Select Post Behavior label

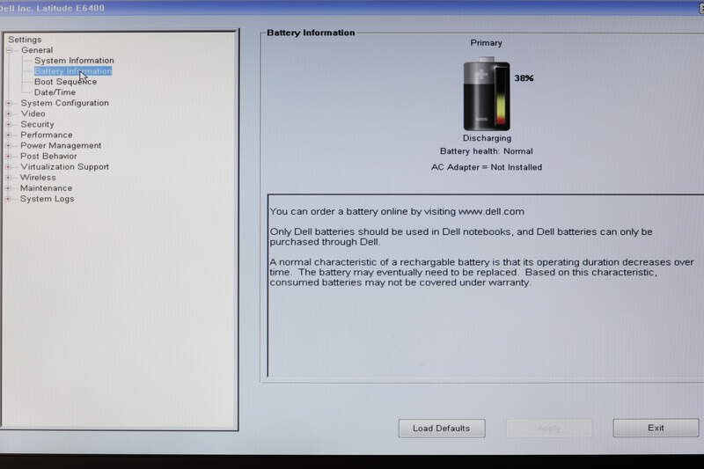(48, 156)
